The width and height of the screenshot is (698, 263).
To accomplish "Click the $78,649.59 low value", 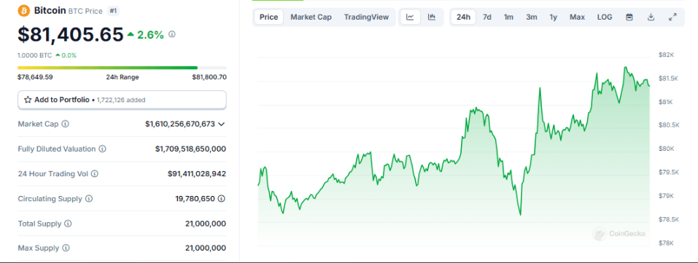I will [x=35, y=77].
